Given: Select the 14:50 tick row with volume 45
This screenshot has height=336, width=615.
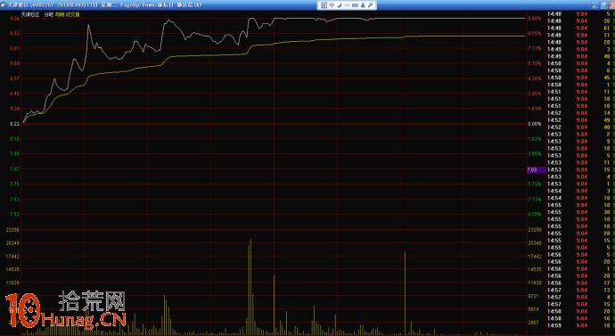Looking at the screenshot, I should pyautogui.click(x=580, y=78).
